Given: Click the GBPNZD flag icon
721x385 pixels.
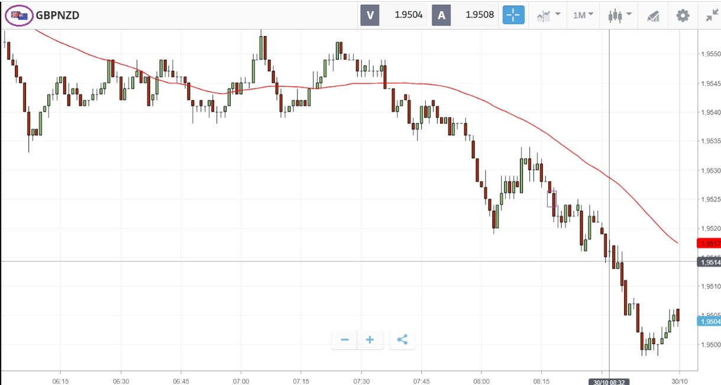Looking at the screenshot, I should point(19,15).
